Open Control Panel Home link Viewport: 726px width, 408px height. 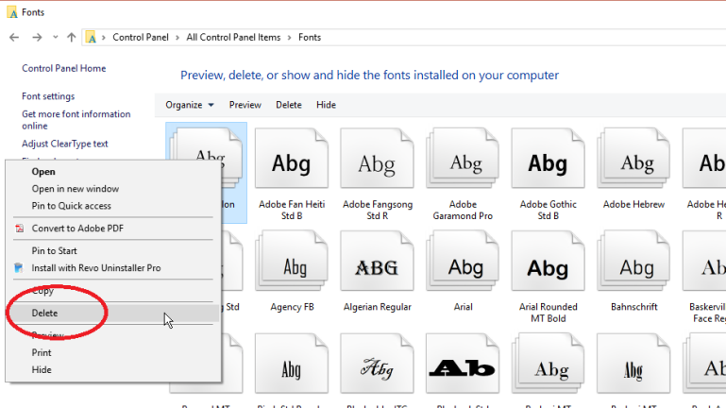[x=64, y=69]
